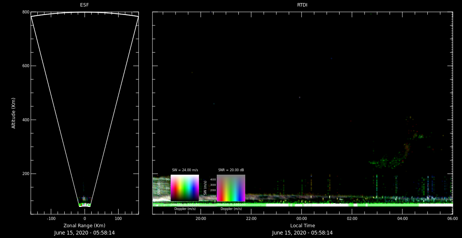Click the SW = 24.00 m/s color legend

point(185,188)
